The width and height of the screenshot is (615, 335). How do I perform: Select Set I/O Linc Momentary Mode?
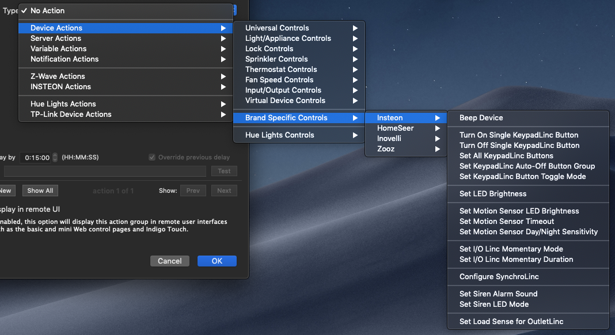click(528, 249)
